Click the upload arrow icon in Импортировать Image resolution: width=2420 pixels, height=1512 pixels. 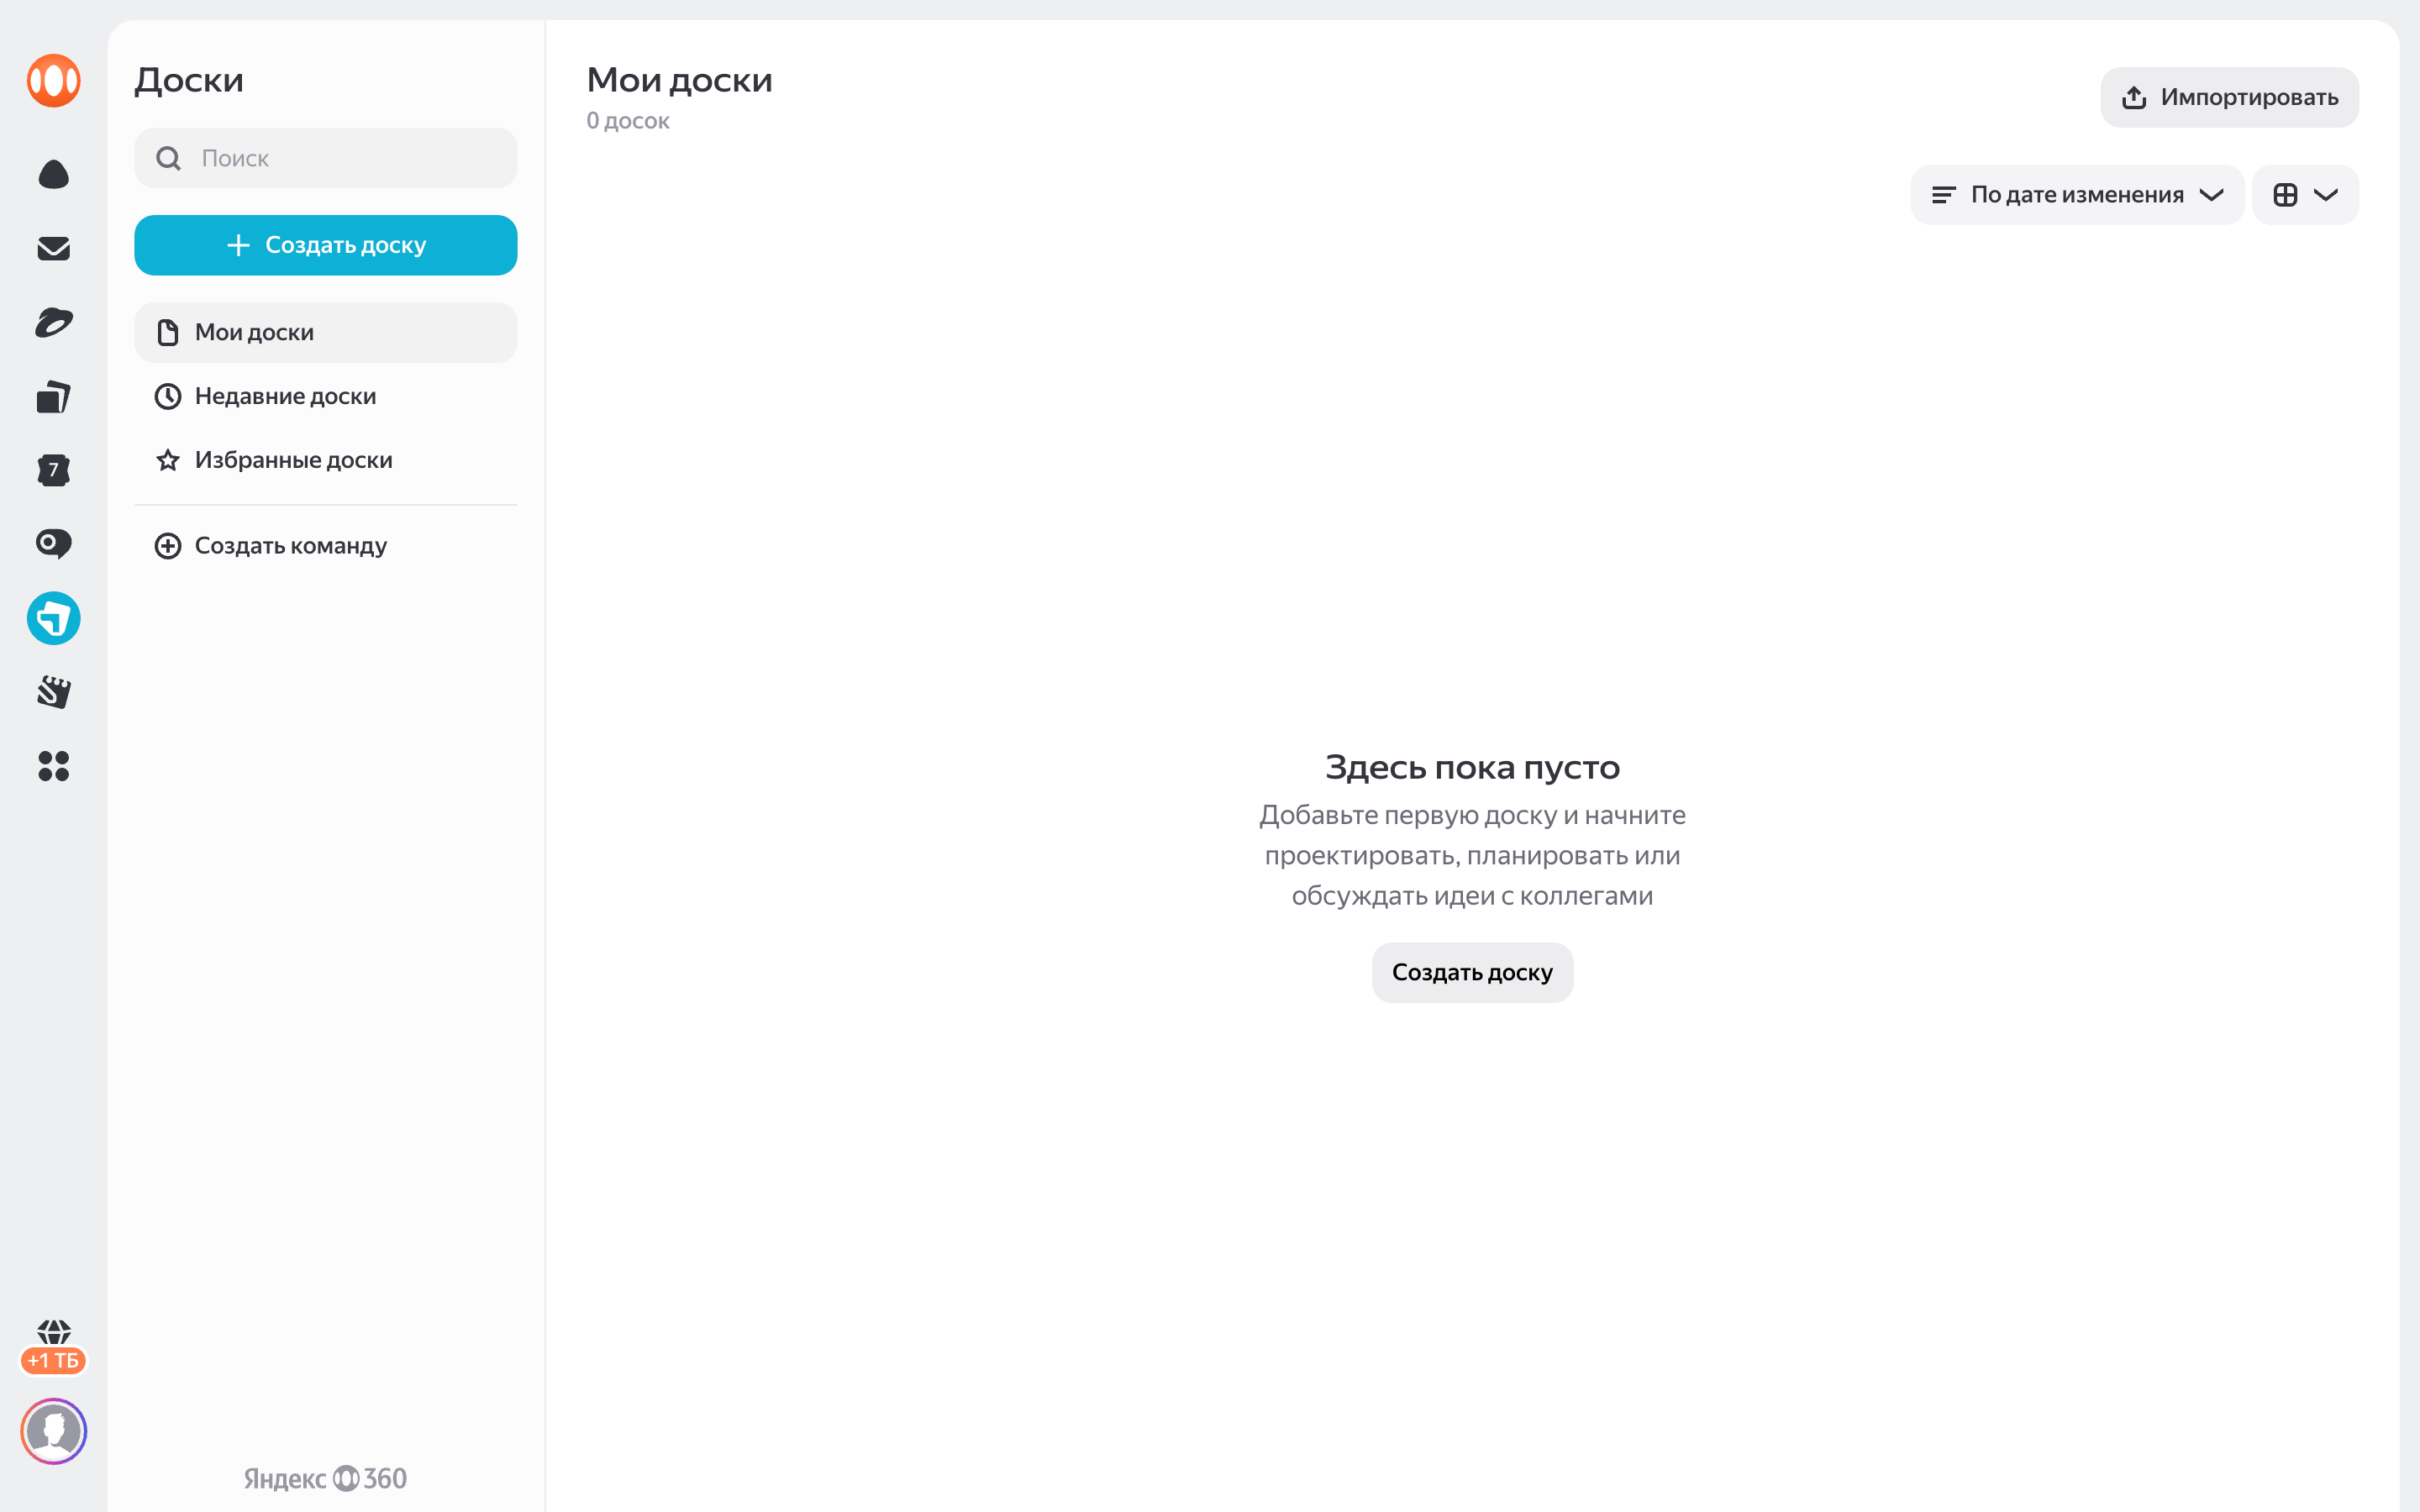pyautogui.click(x=2134, y=97)
